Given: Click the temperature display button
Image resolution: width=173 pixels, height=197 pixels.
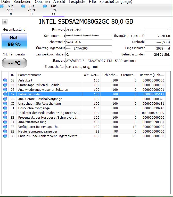Looking at the screenshot, I should tap(14, 63).
